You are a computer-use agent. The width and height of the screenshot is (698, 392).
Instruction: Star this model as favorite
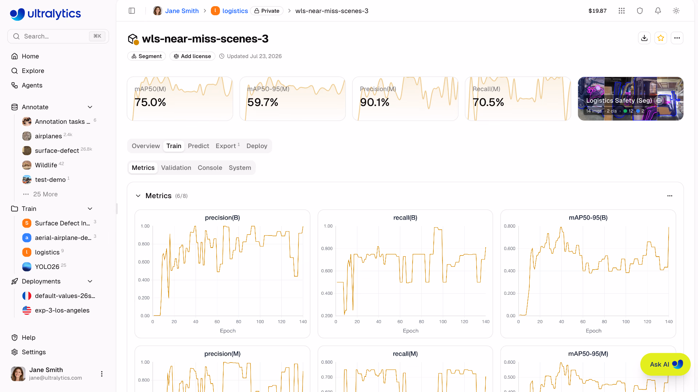(x=661, y=38)
